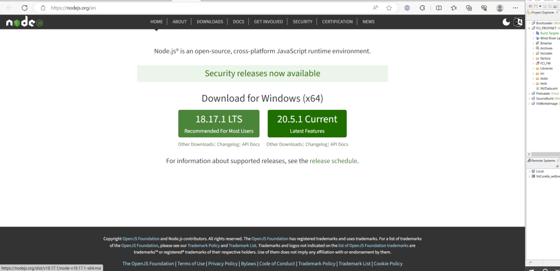Open the DOCS nav item
Image resolution: width=560 pixels, height=271 pixels.
239,22
